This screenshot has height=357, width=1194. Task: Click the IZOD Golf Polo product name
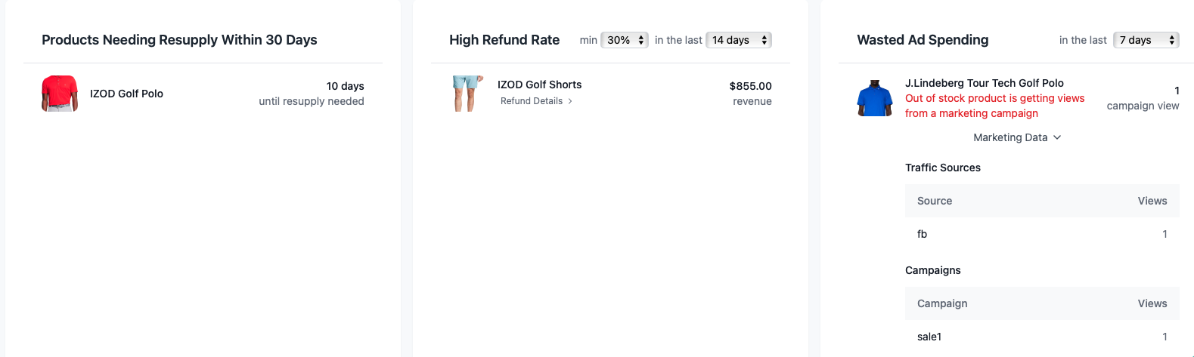click(126, 94)
